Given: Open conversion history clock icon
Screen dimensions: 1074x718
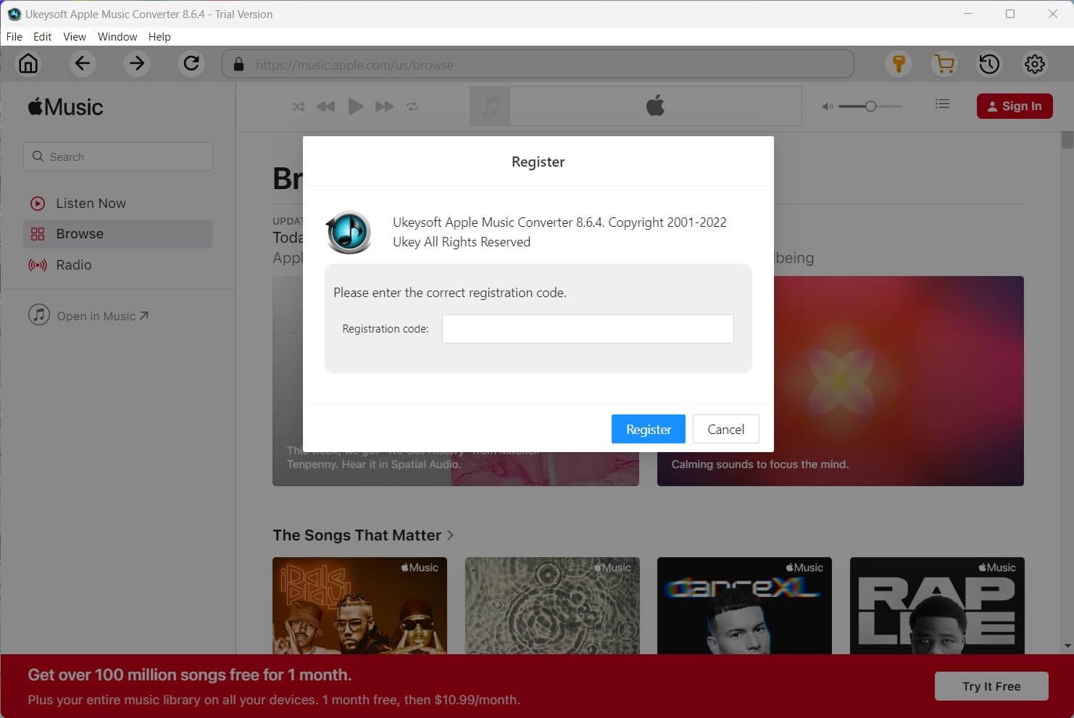Looking at the screenshot, I should click(989, 64).
